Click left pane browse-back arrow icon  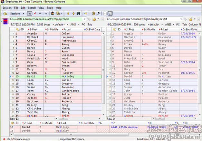point(89,19)
